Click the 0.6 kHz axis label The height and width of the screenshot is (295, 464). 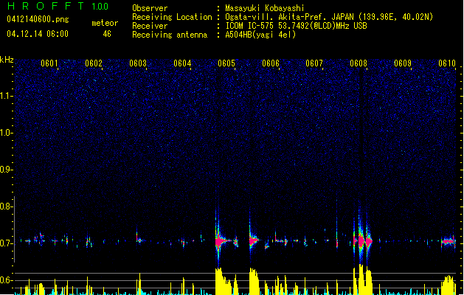pos(6,280)
